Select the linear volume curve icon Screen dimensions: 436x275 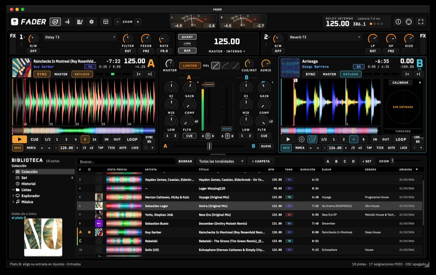215,66
